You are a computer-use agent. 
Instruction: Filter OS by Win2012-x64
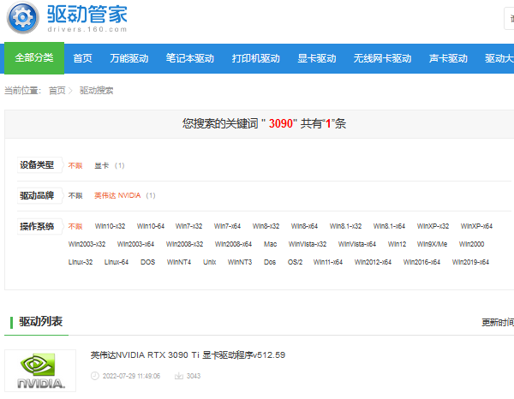pos(373,262)
